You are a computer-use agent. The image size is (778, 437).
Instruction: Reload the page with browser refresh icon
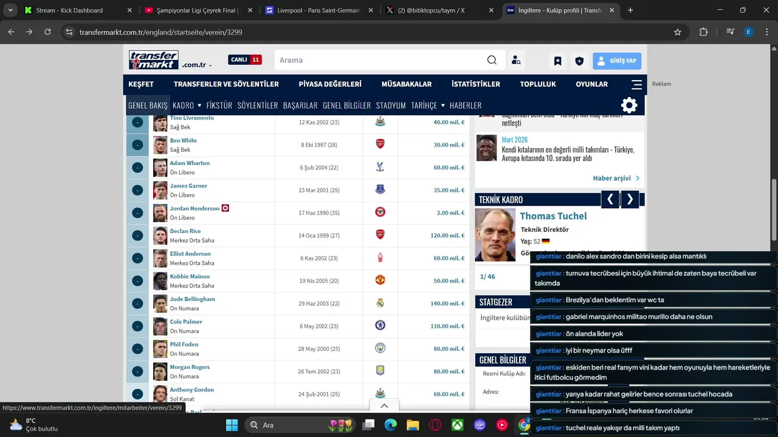pos(47,32)
